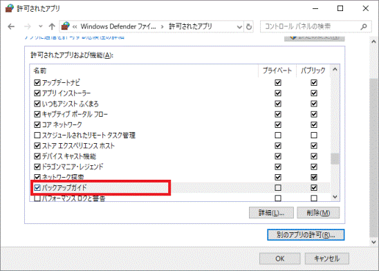Viewport: 379px width, 271px height.
Task: Go up one level with up arrow
Action: coord(52,26)
